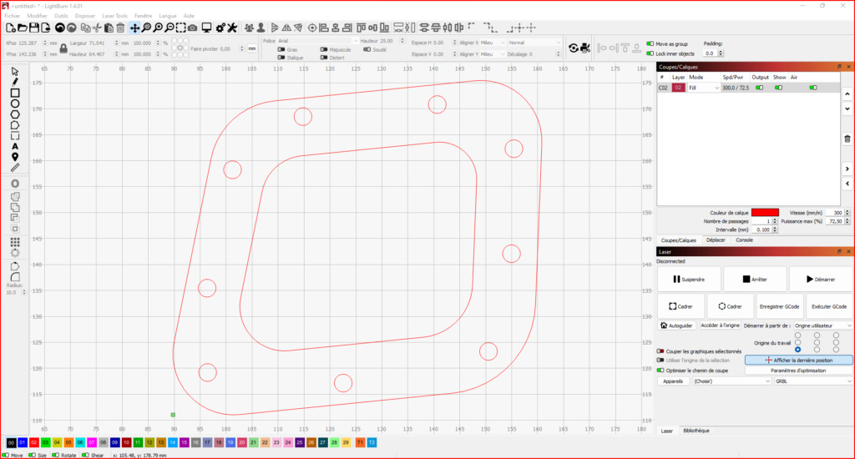Open the Fichier menu

(x=12, y=16)
